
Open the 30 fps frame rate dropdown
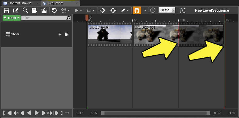pyautogui.click(x=167, y=10)
